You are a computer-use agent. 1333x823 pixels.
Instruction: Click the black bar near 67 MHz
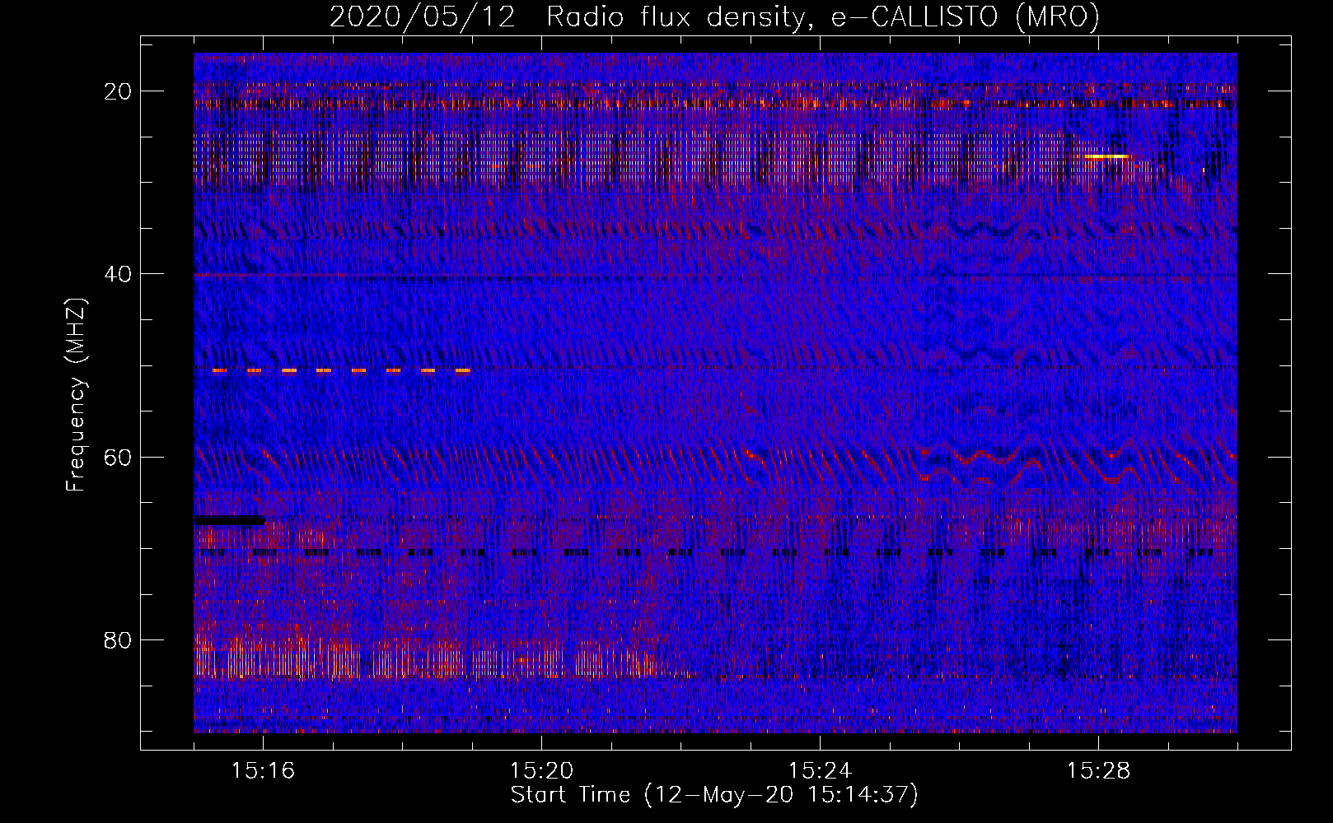[x=230, y=520]
